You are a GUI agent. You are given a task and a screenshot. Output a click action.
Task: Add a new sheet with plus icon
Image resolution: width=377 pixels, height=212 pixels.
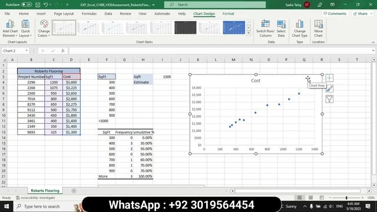point(74,191)
